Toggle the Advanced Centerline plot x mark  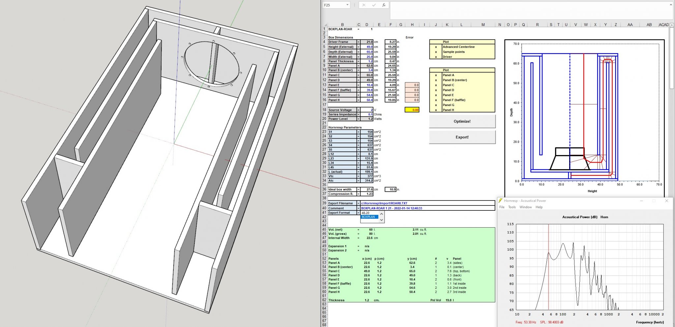point(436,47)
